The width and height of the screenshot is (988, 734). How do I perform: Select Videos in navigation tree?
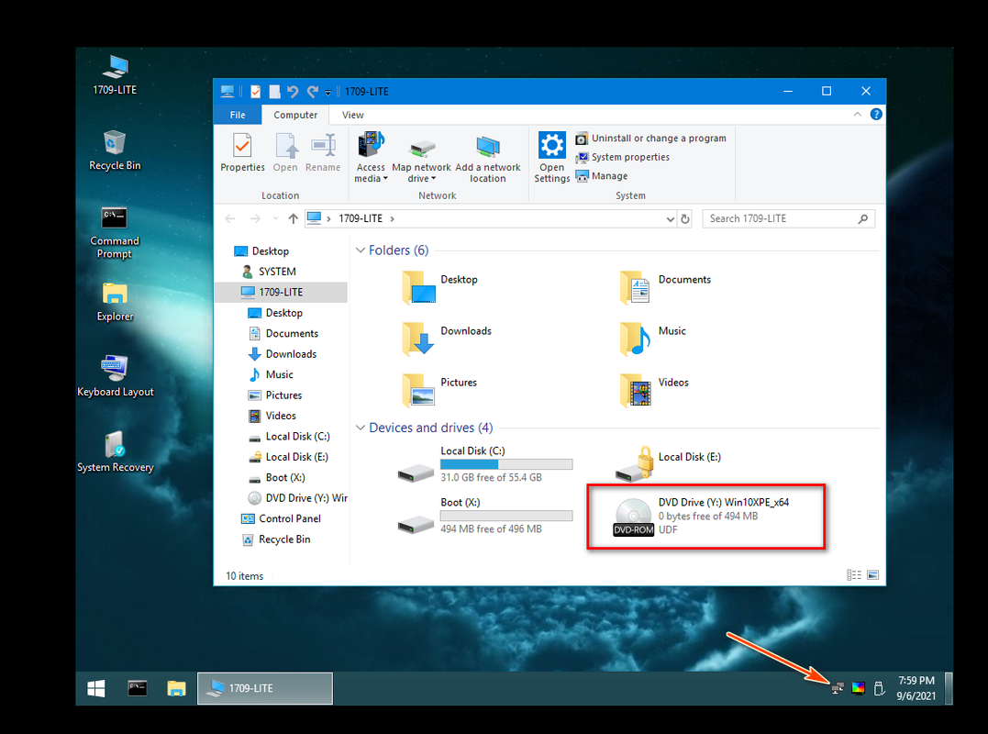tap(281, 416)
